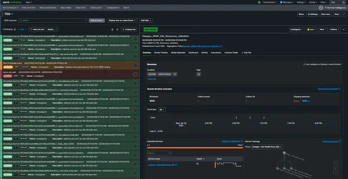Viewport: 348px width, 179px height.
Task: Open the Service Analyzer menu
Action: [10, 8]
